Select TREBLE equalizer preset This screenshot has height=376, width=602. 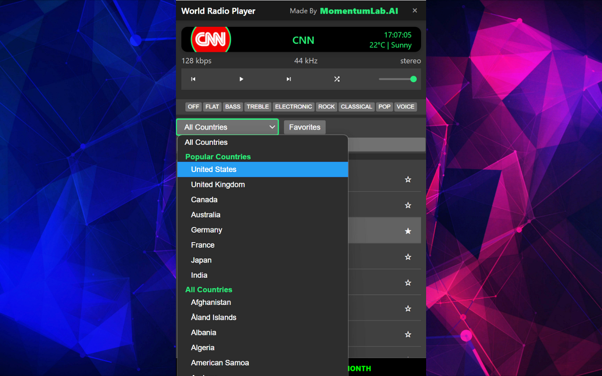tap(258, 107)
